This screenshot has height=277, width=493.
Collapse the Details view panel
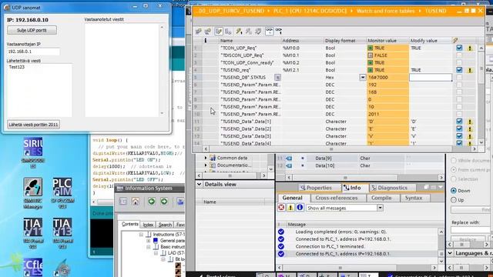tap(199, 185)
